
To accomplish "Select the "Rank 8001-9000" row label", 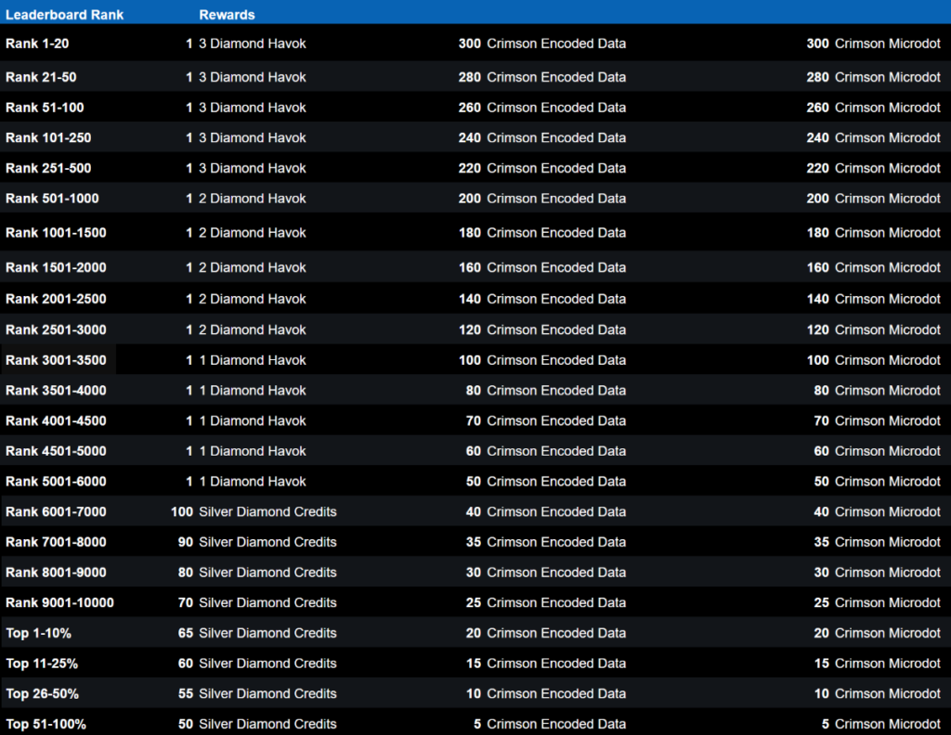I will (56, 573).
